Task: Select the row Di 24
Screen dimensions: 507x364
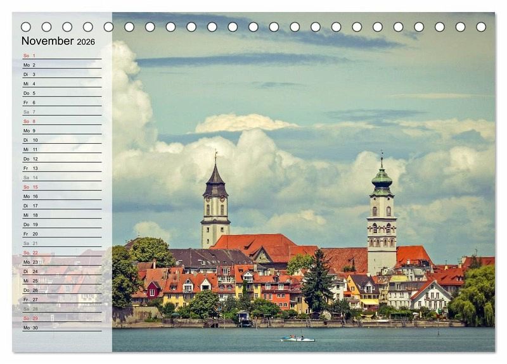Action: pyautogui.click(x=61, y=272)
